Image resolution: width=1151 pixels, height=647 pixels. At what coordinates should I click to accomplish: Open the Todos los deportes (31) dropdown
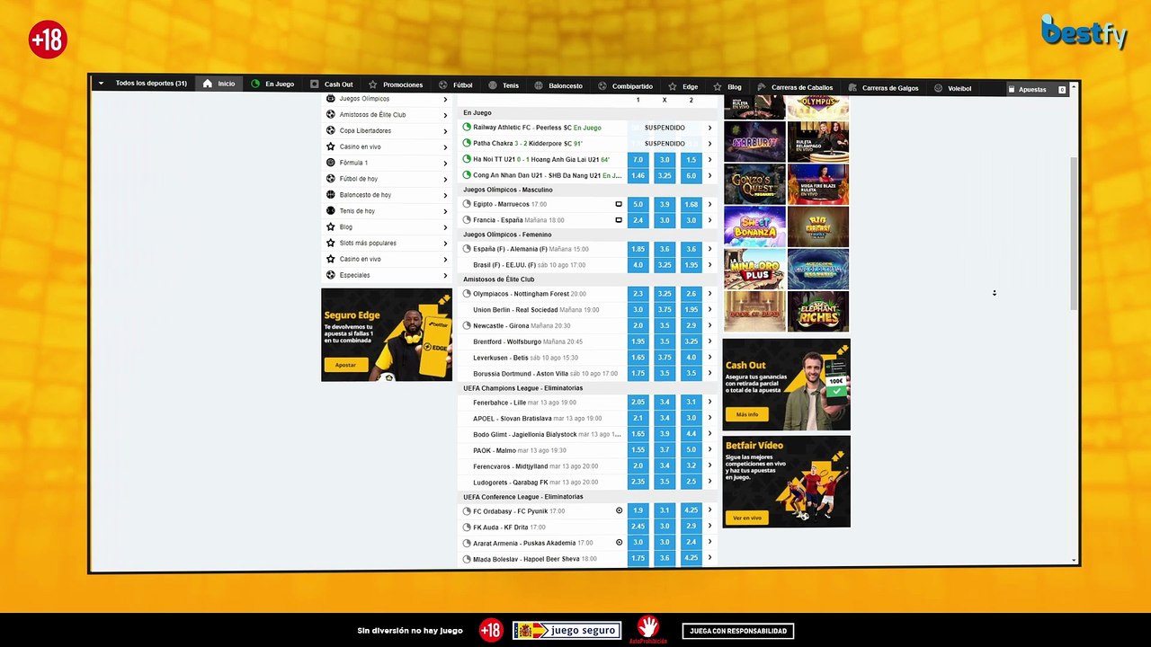click(x=144, y=84)
